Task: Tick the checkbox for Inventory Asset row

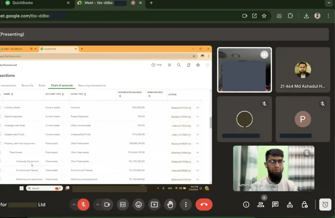Action: click(x=0, y=107)
